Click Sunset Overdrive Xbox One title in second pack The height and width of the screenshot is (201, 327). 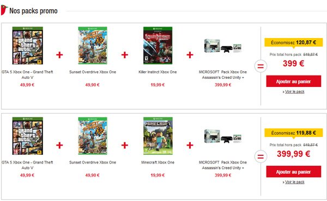point(93,162)
